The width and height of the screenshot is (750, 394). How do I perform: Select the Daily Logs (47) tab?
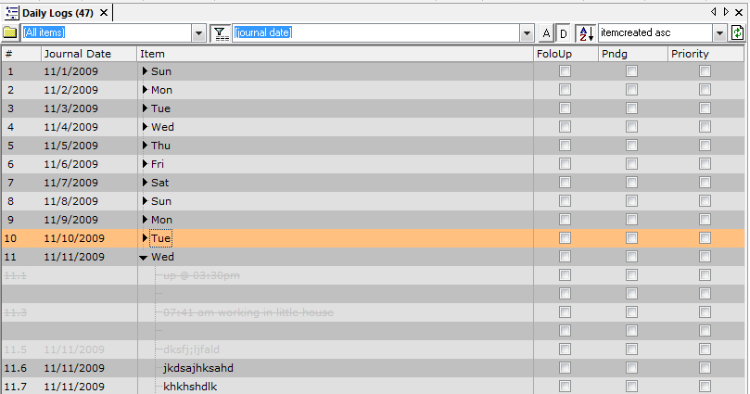(57, 12)
